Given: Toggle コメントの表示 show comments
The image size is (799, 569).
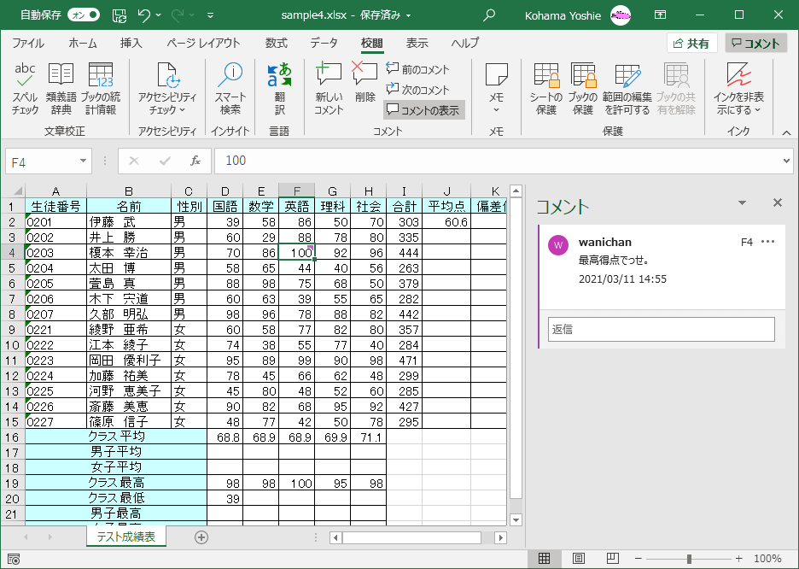Looking at the screenshot, I should click(423, 110).
